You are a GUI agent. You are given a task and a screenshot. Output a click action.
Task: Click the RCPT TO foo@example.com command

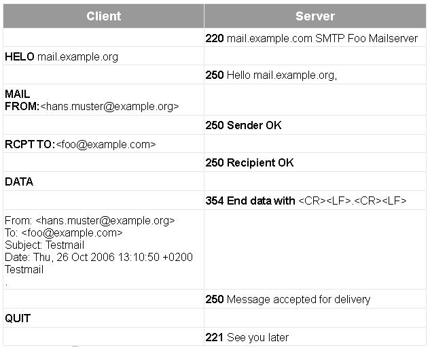[x=80, y=144]
